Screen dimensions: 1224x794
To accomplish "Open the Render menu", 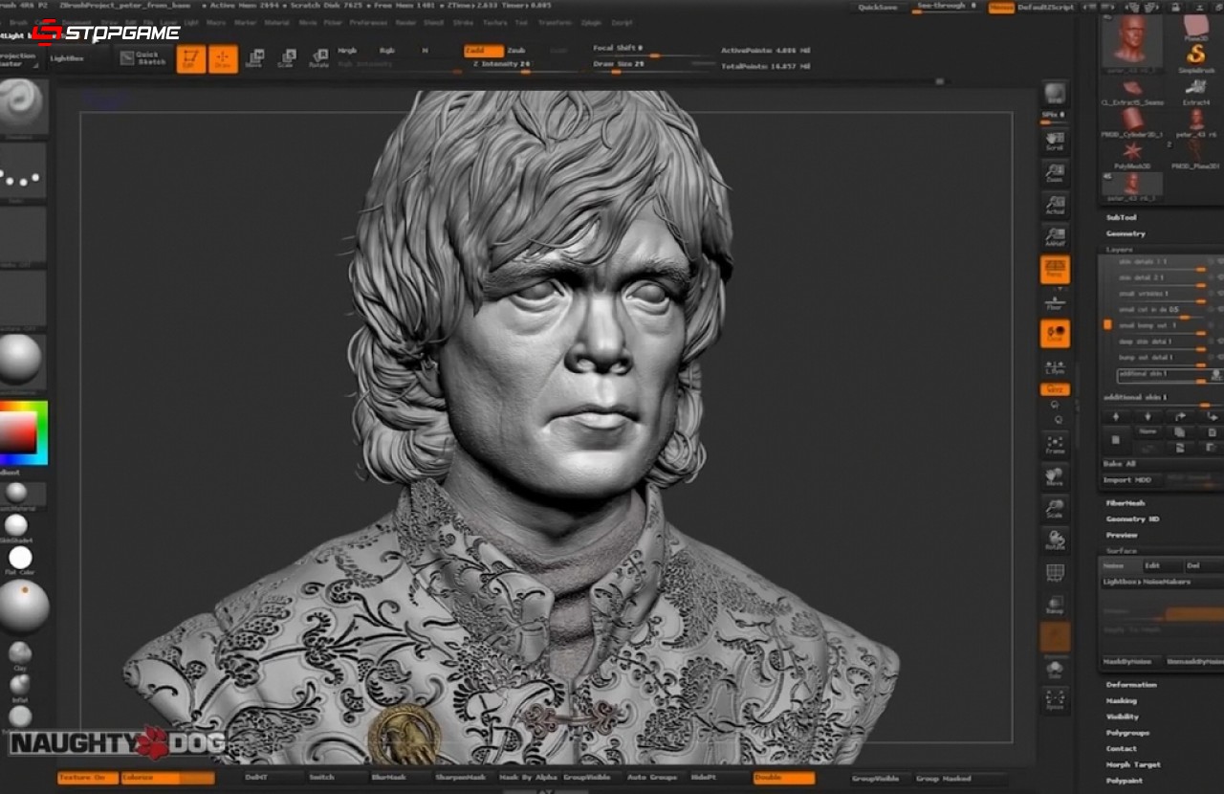I will [x=405, y=22].
